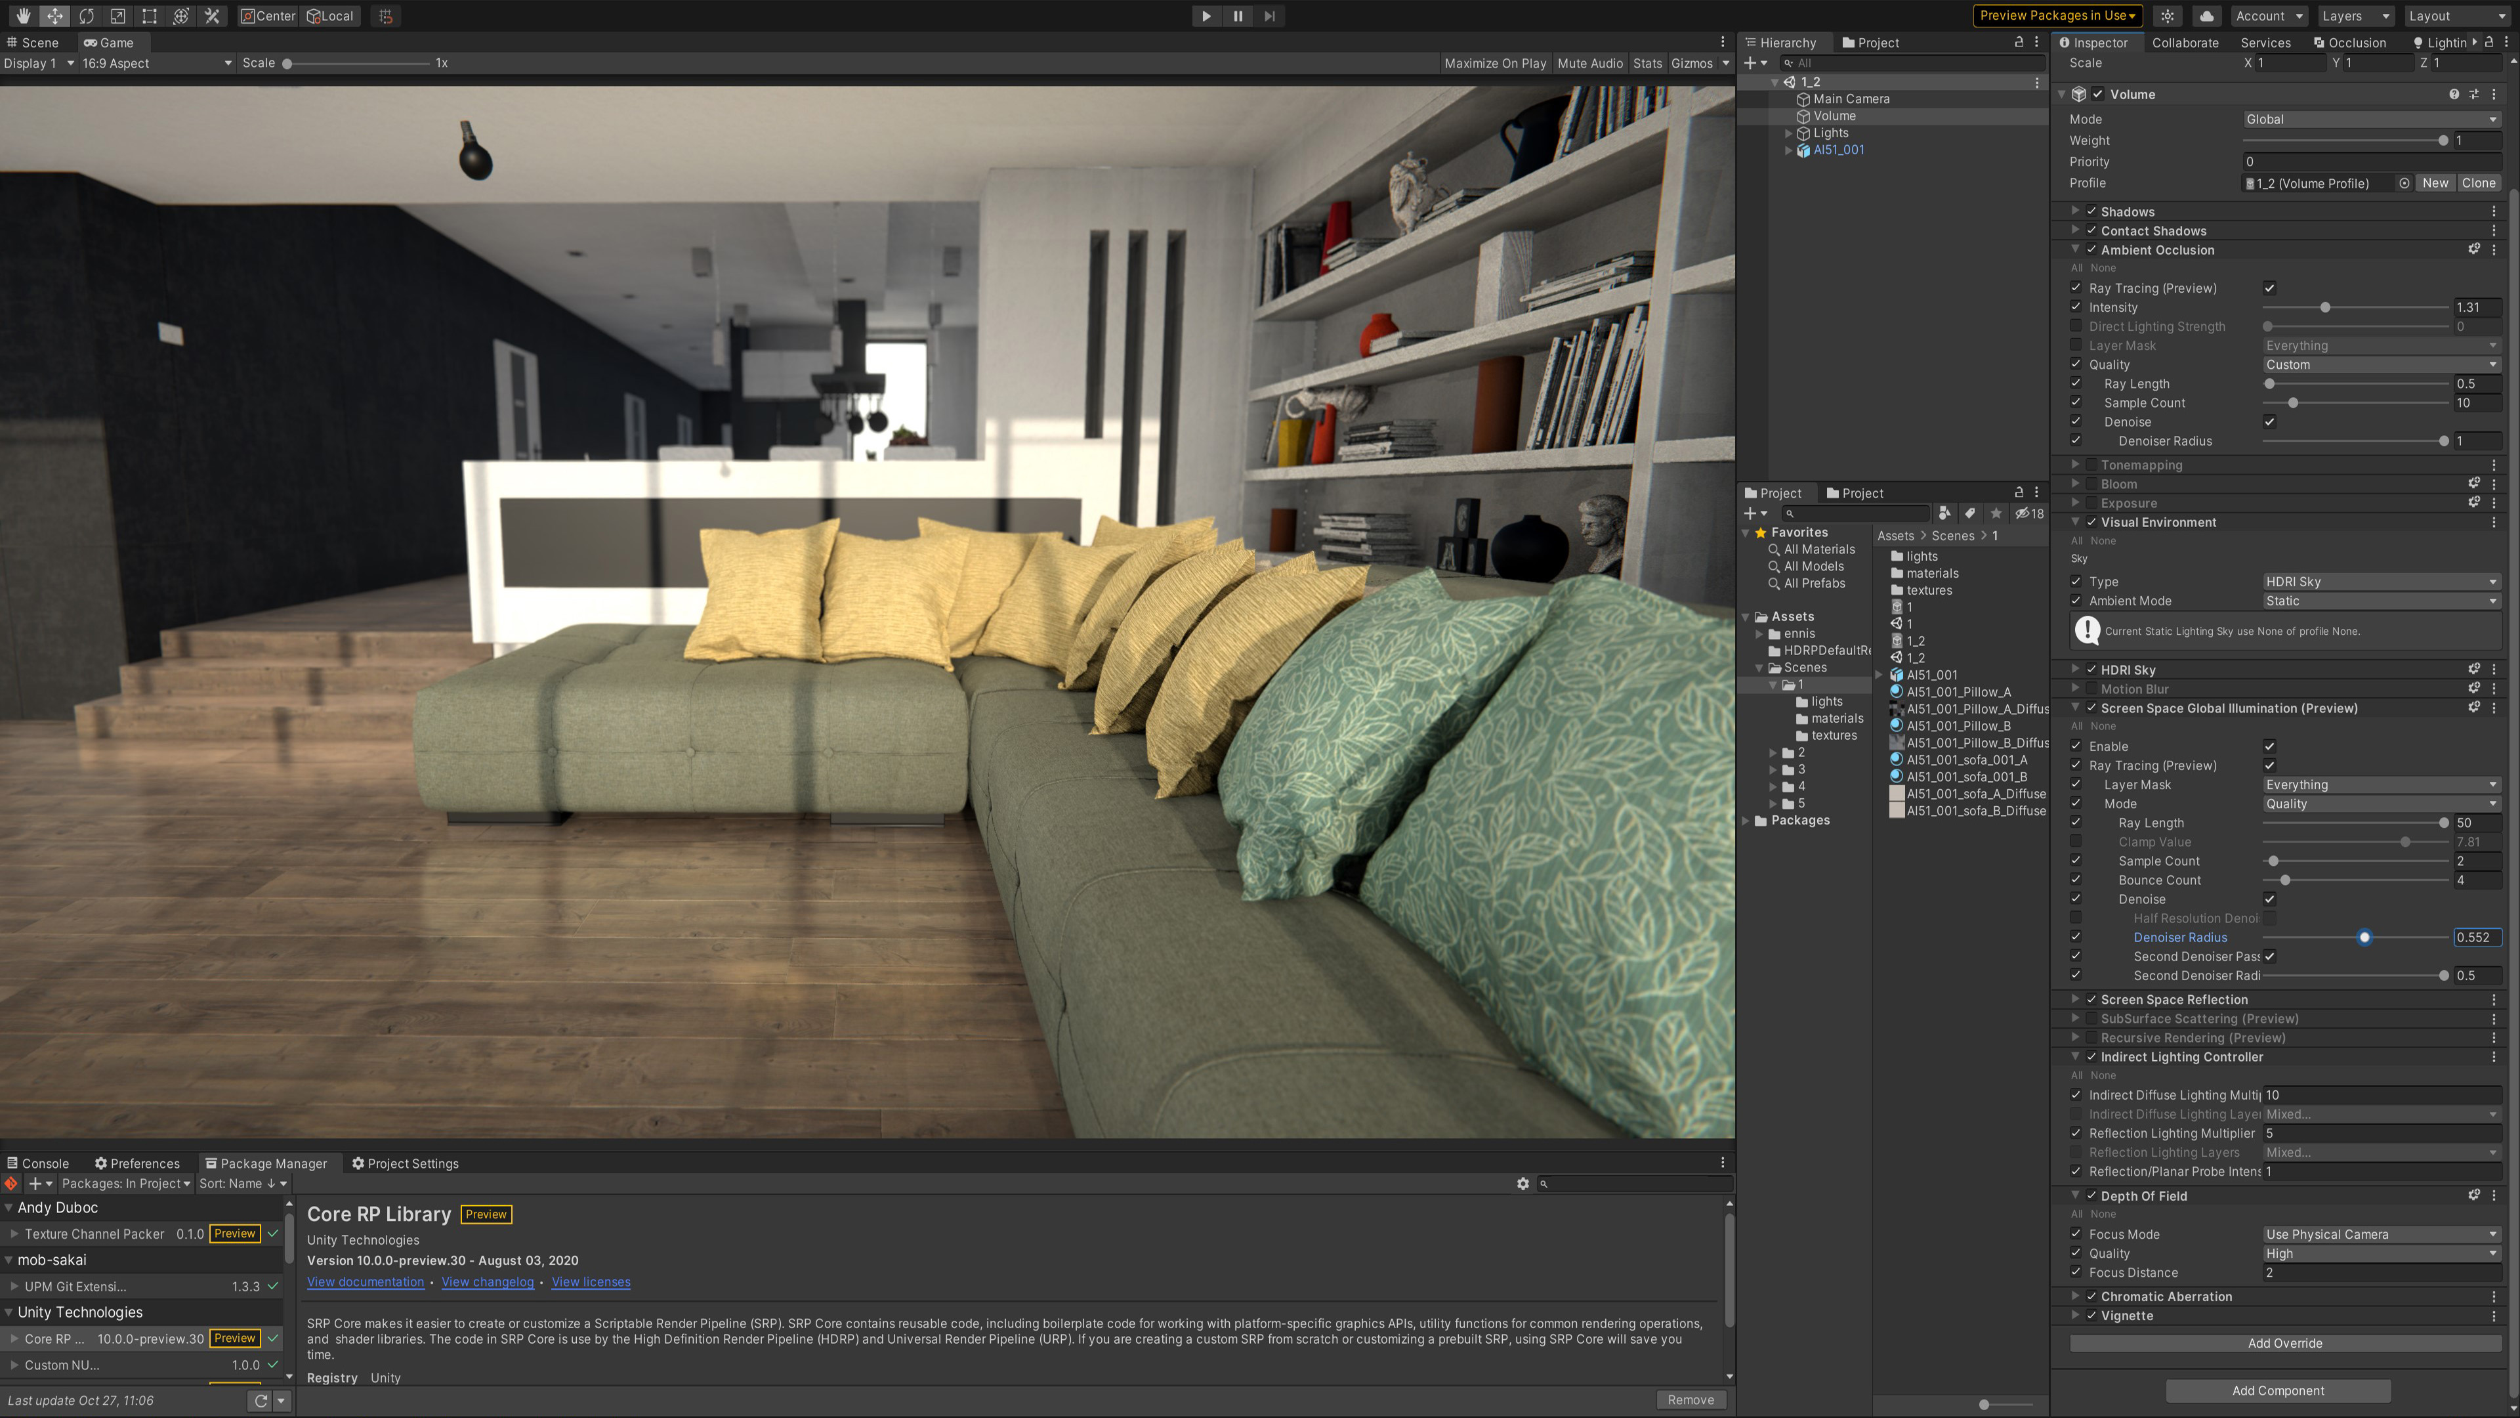Open the cloud services icon

tap(2206, 16)
